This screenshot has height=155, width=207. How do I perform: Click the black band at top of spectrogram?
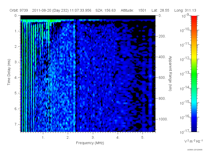(x=88, y=17)
